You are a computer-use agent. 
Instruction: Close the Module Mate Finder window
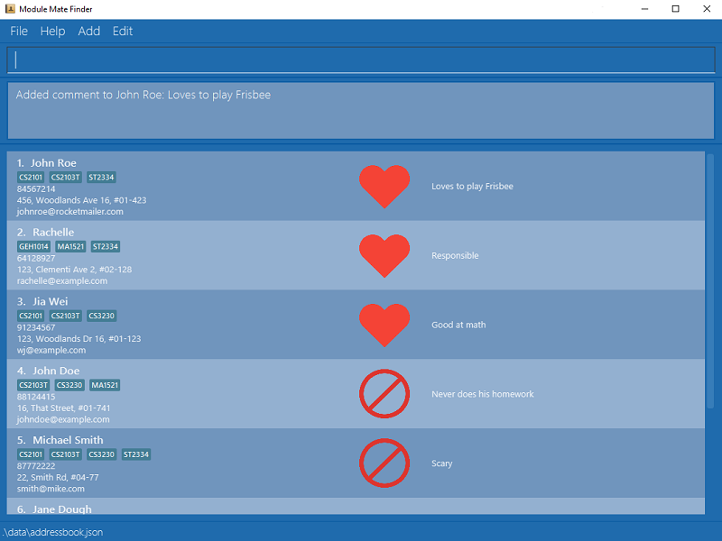click(x=707, y=9)
